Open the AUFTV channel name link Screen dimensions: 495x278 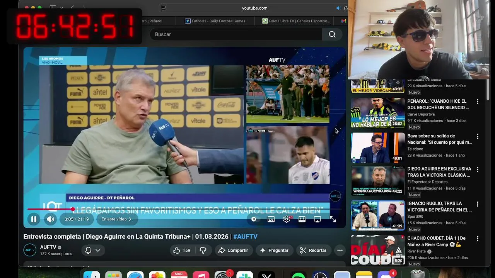pos(48,247)
